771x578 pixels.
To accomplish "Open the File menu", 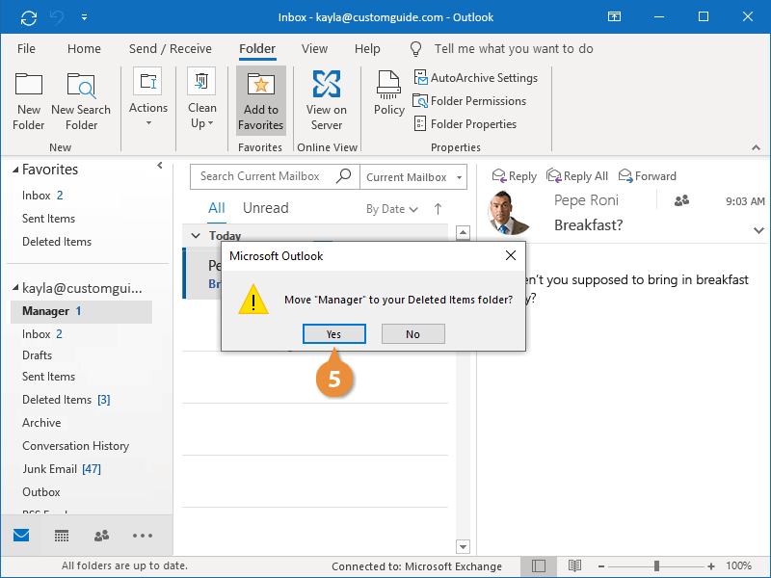I will (x=26, y=49).
